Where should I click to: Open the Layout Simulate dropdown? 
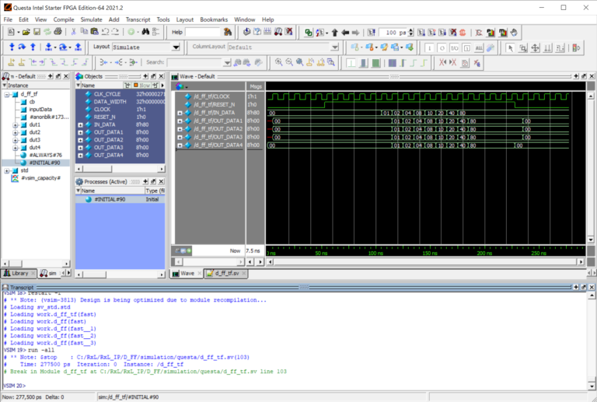(x=176, y=47)
